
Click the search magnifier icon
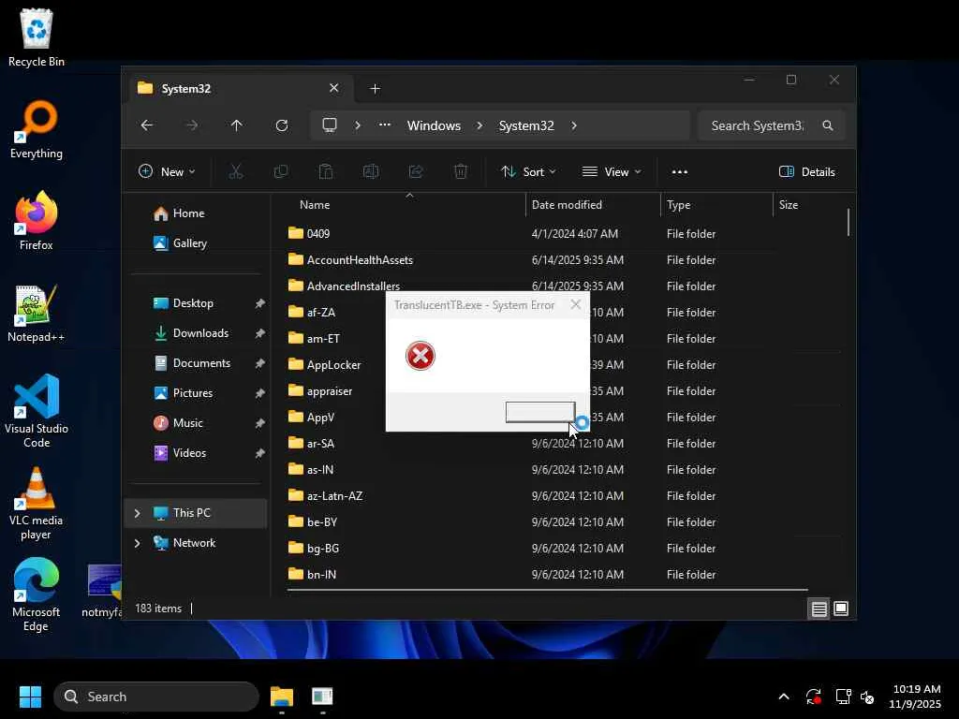pyautogui.click(x=828, y=125)
